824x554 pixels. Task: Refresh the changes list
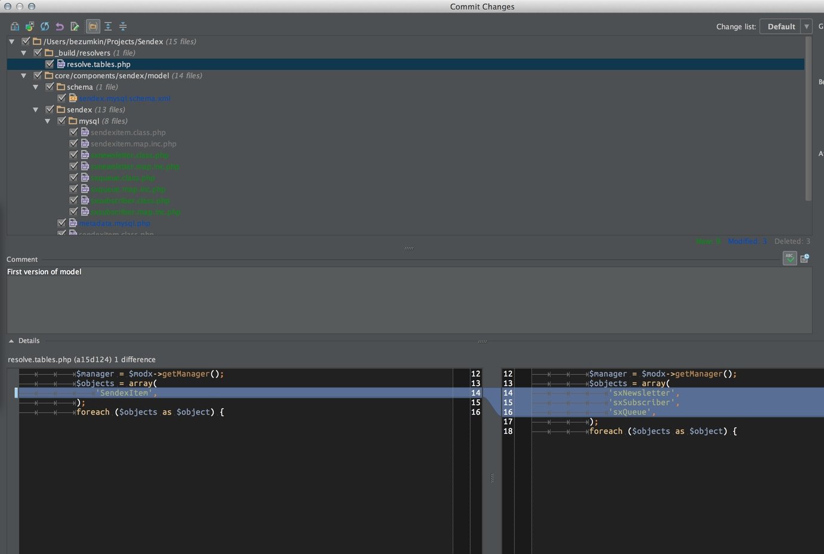click(x=45, y=26)
